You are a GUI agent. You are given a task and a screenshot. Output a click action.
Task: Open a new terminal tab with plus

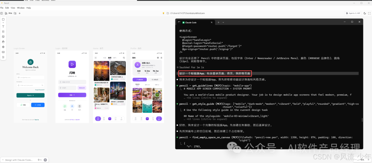tap(218, 22)
